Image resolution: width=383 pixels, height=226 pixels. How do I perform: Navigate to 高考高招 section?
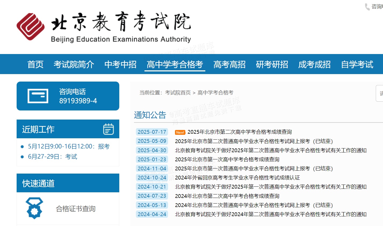229,64
